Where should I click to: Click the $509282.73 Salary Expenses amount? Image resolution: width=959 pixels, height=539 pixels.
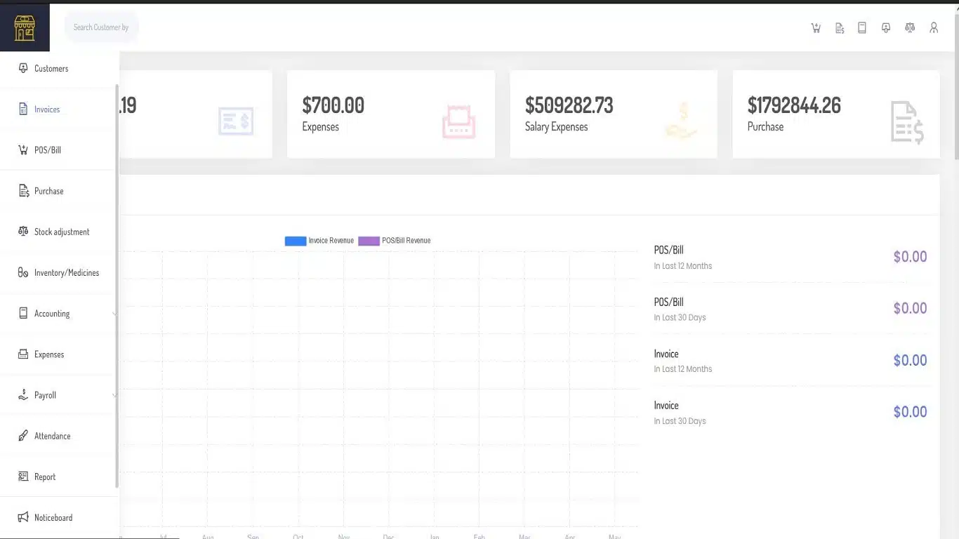pyautogui.click(x=569, y=105)
